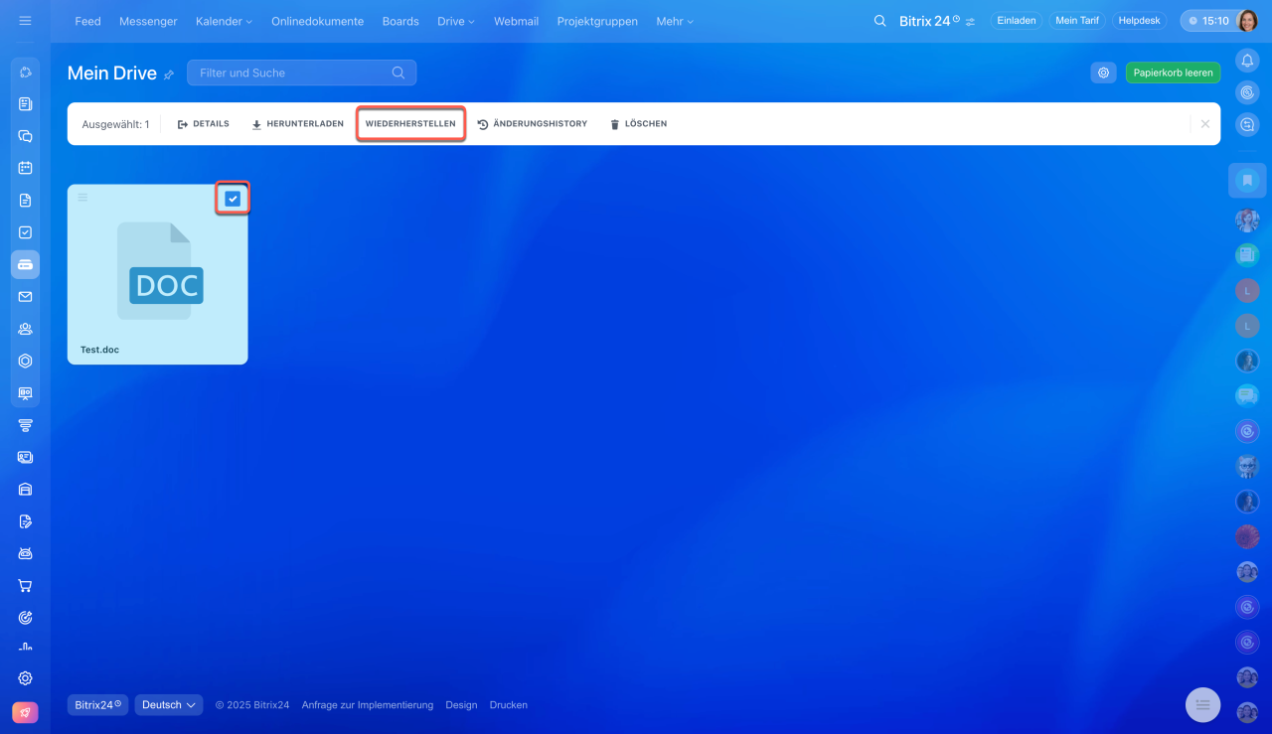Show Details of the selected file
The image size is (1272, 734).
[204, 124]
